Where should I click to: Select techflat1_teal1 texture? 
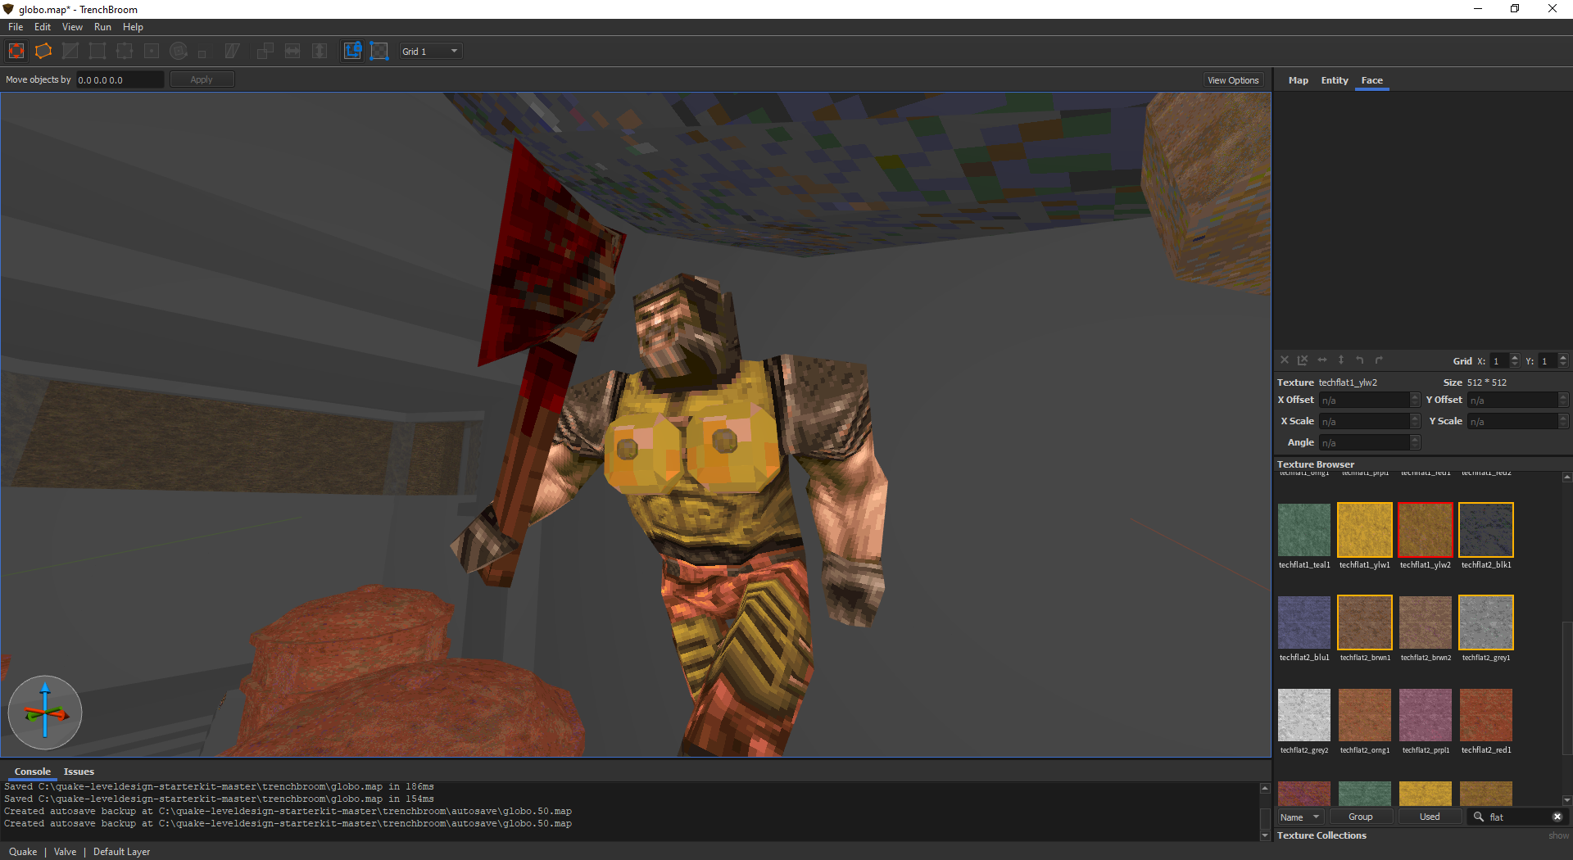tap(1304, 530)
